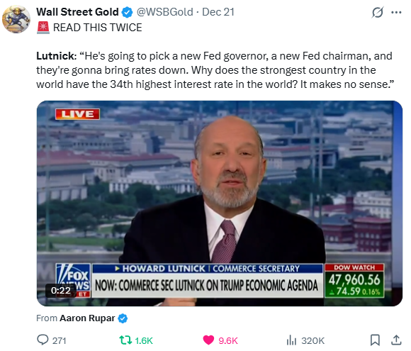Click the 320K views count

tap(313, 340)
